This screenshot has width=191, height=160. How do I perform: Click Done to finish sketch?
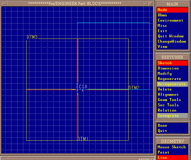click(172, 126)
